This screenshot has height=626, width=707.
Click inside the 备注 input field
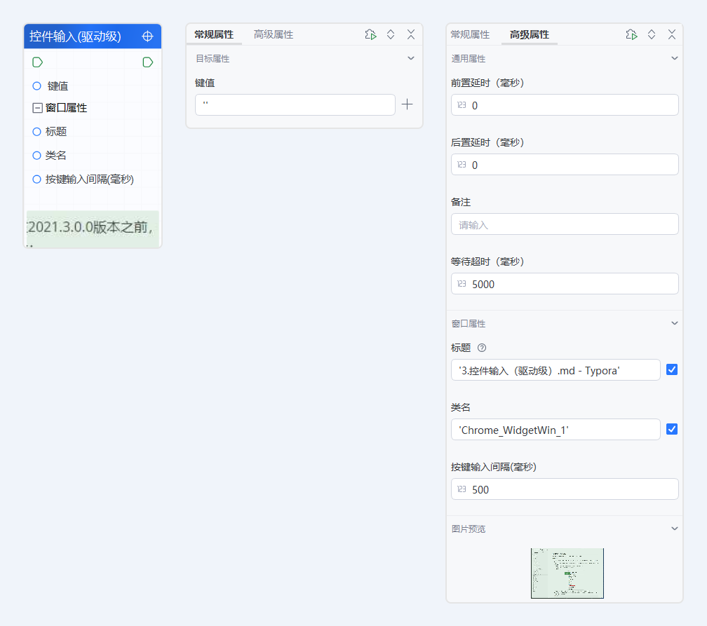[x=564, y=224]
